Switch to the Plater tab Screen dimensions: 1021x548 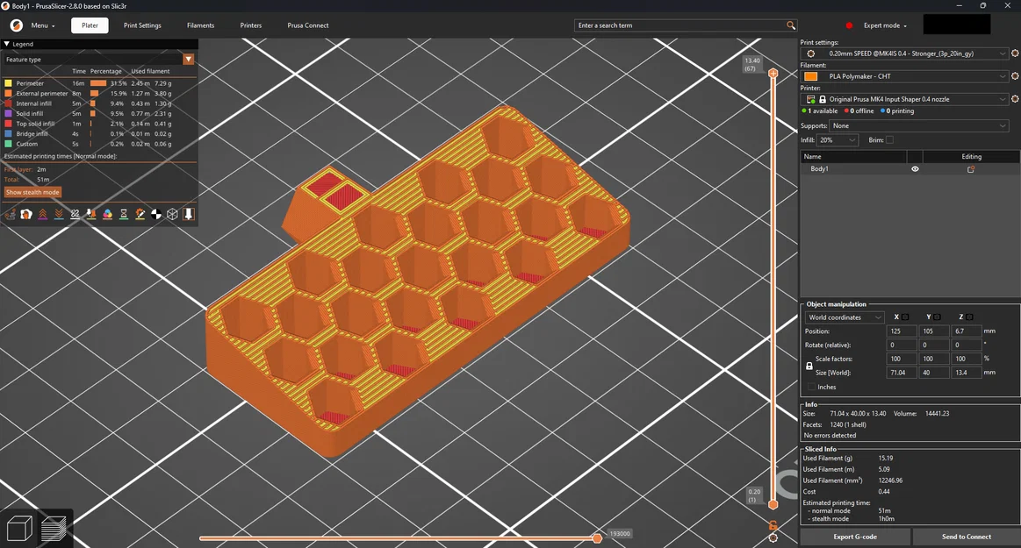[90, 25]
